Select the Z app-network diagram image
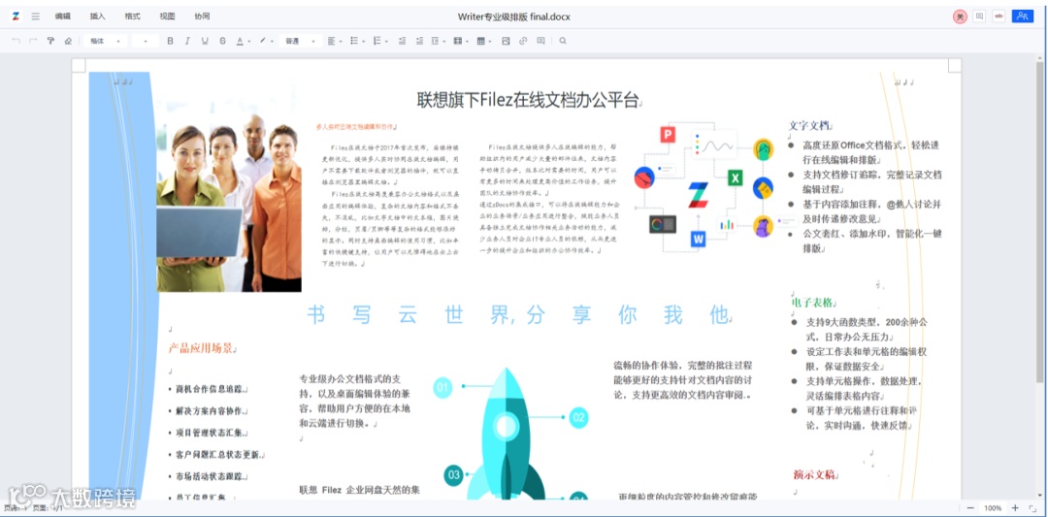1048x517 pixels. (x=714, y=188)
